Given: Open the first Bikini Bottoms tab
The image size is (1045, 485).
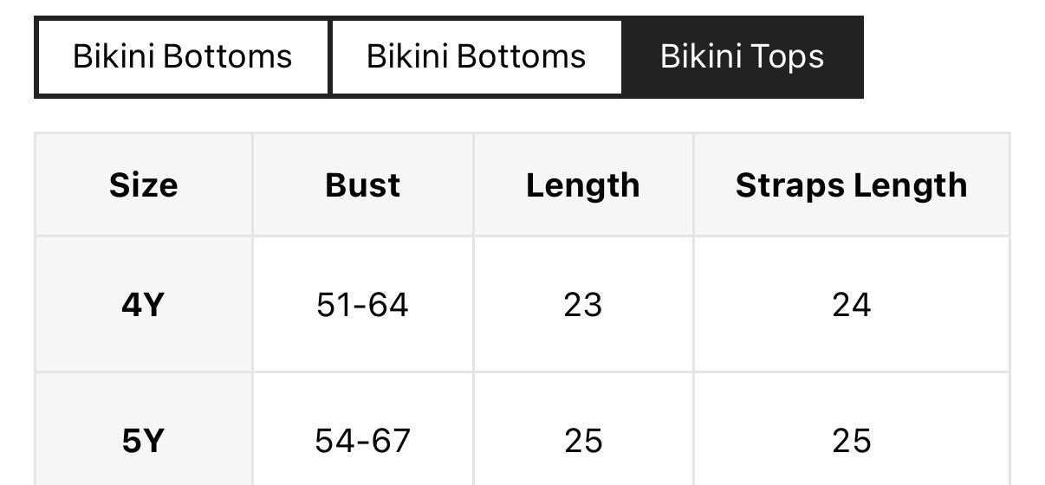Looking at the screenshot, I should (182, 57).
